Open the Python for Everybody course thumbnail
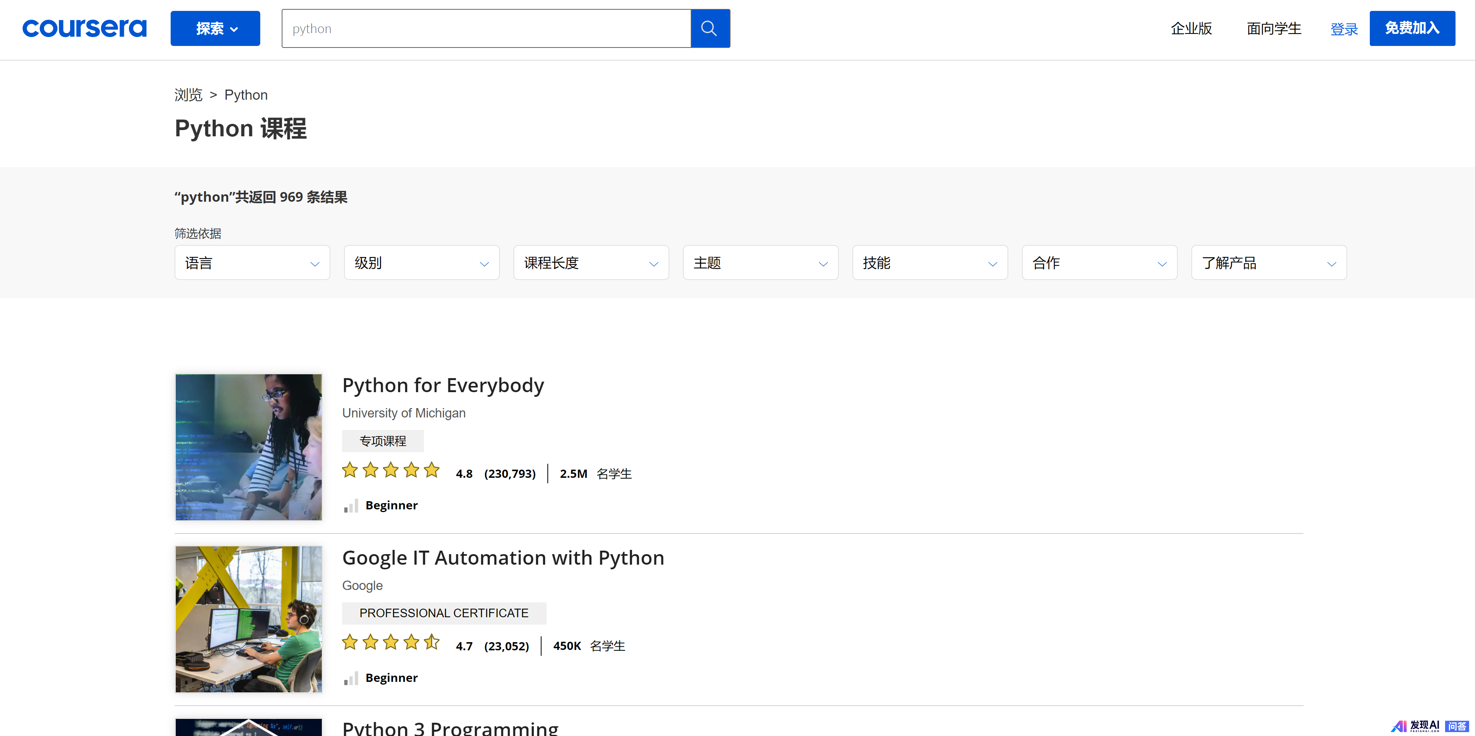The width and height of the screenshot is (1475, 736). [249, 447]
